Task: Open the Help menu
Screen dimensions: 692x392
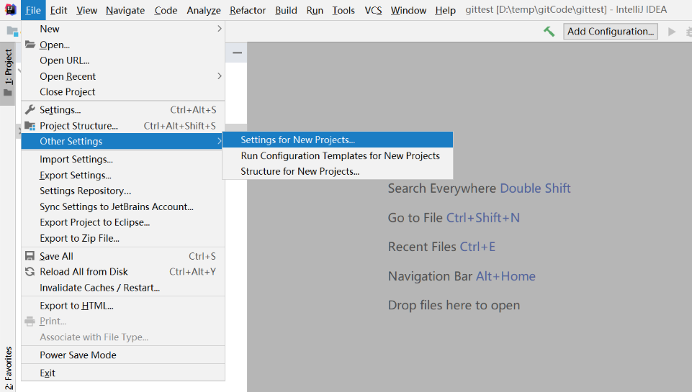Action: pos(445,10)
